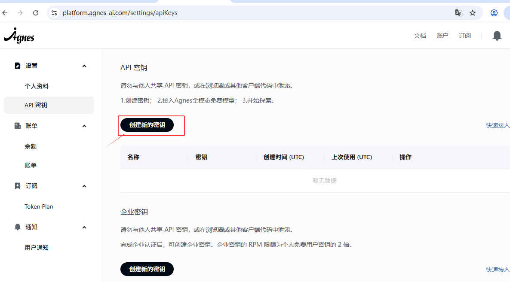Click the 密钥 column header

[201, 157]
